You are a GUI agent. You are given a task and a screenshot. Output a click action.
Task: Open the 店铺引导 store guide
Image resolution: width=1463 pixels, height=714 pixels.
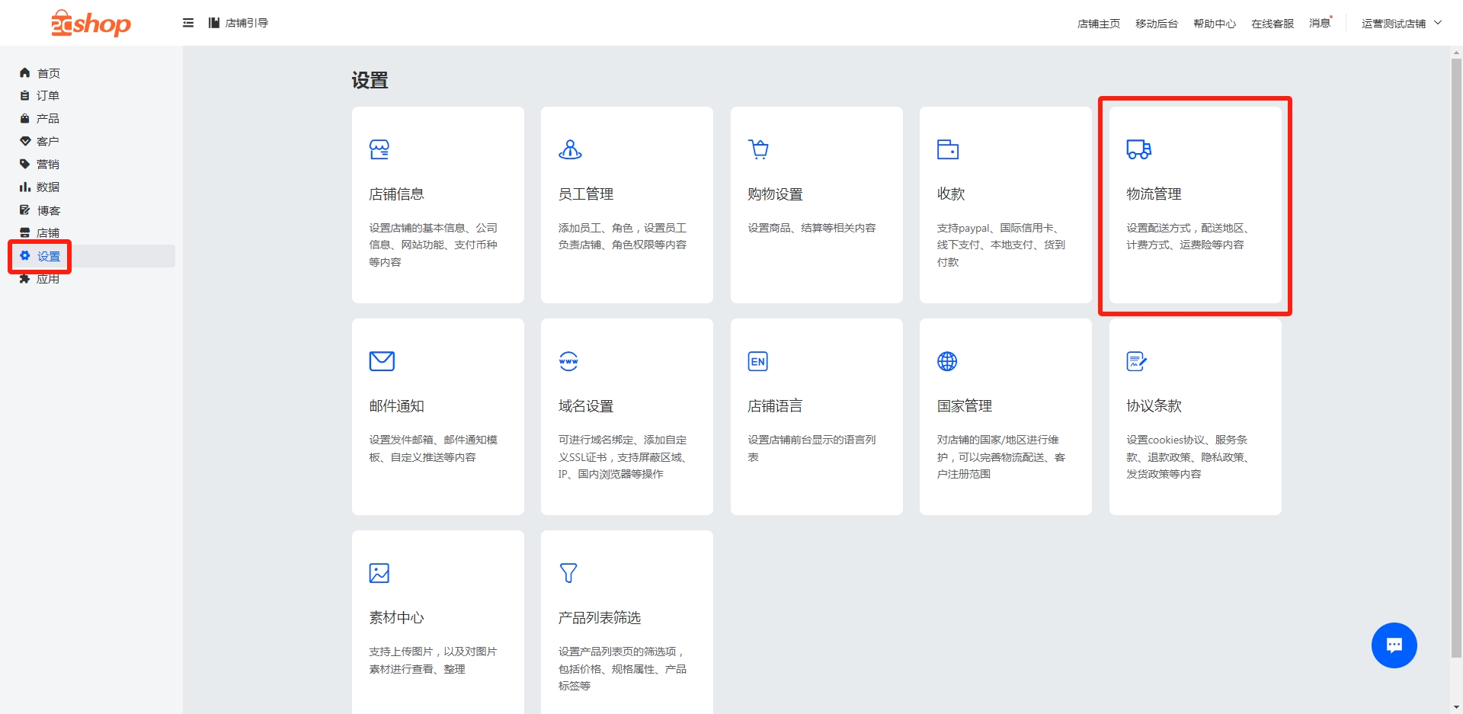pyautogui.click(x=238, y=23)
